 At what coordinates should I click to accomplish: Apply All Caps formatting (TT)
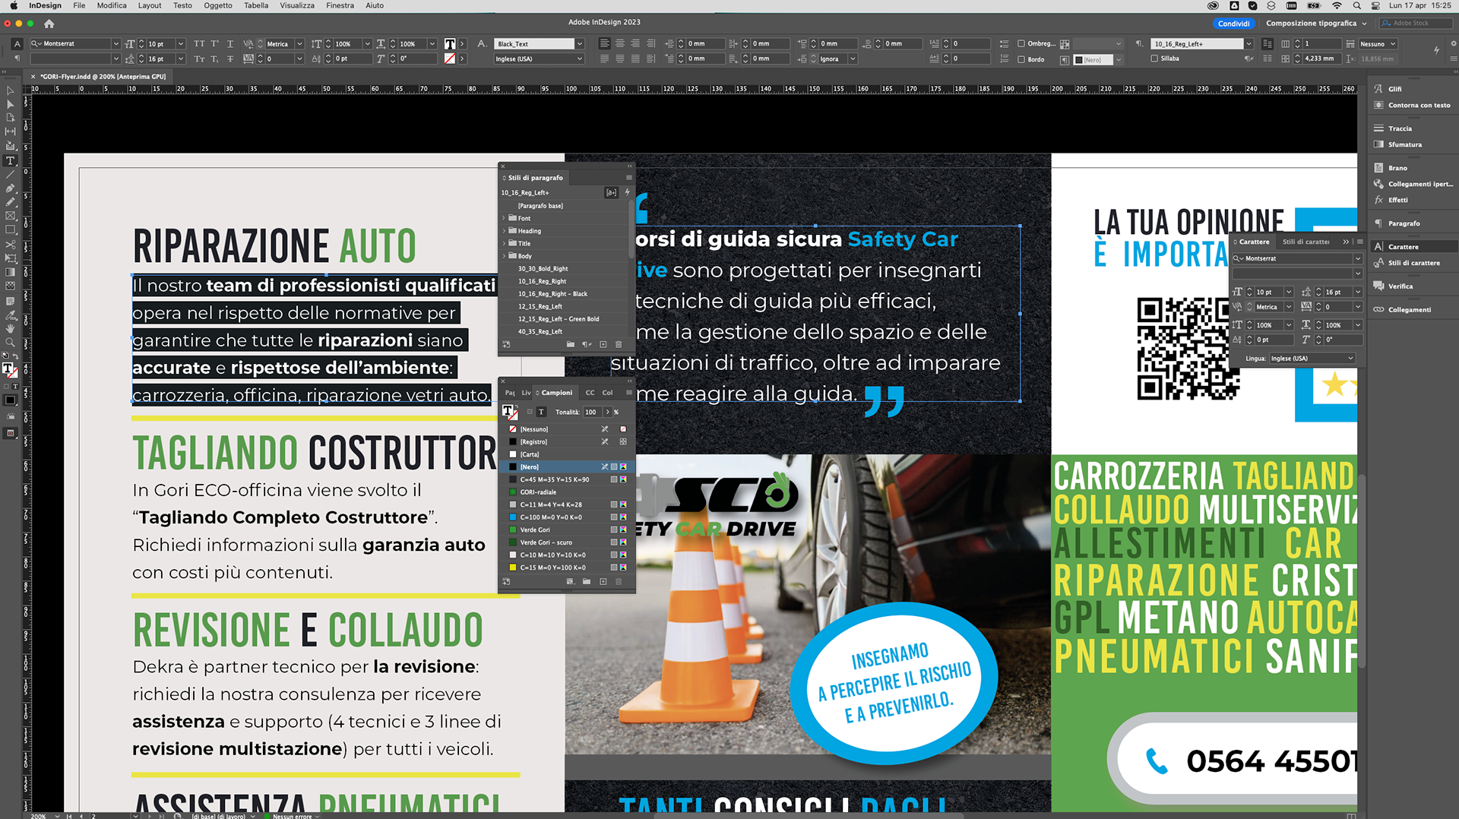(x=199, y=44)
